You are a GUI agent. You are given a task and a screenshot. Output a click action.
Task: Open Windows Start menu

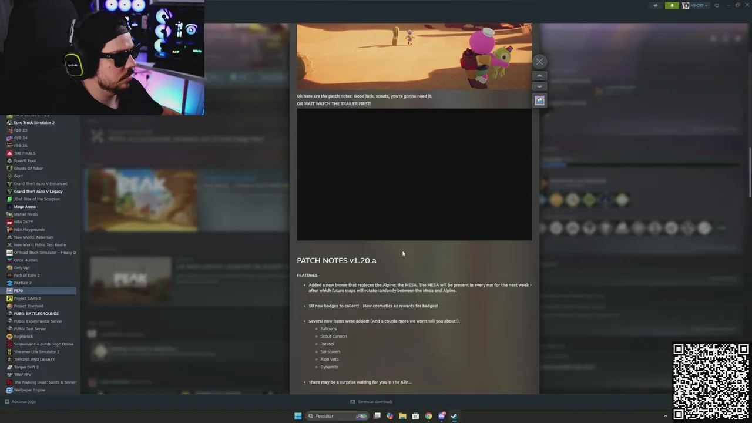[298, 416]
